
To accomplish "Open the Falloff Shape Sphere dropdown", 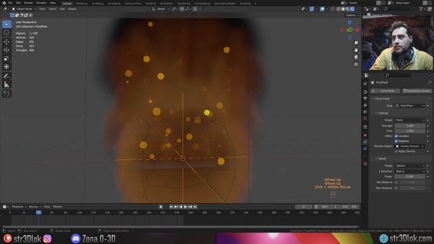I will point(410,165).
